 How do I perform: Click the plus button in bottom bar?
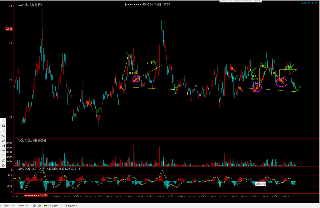(40, 206)
